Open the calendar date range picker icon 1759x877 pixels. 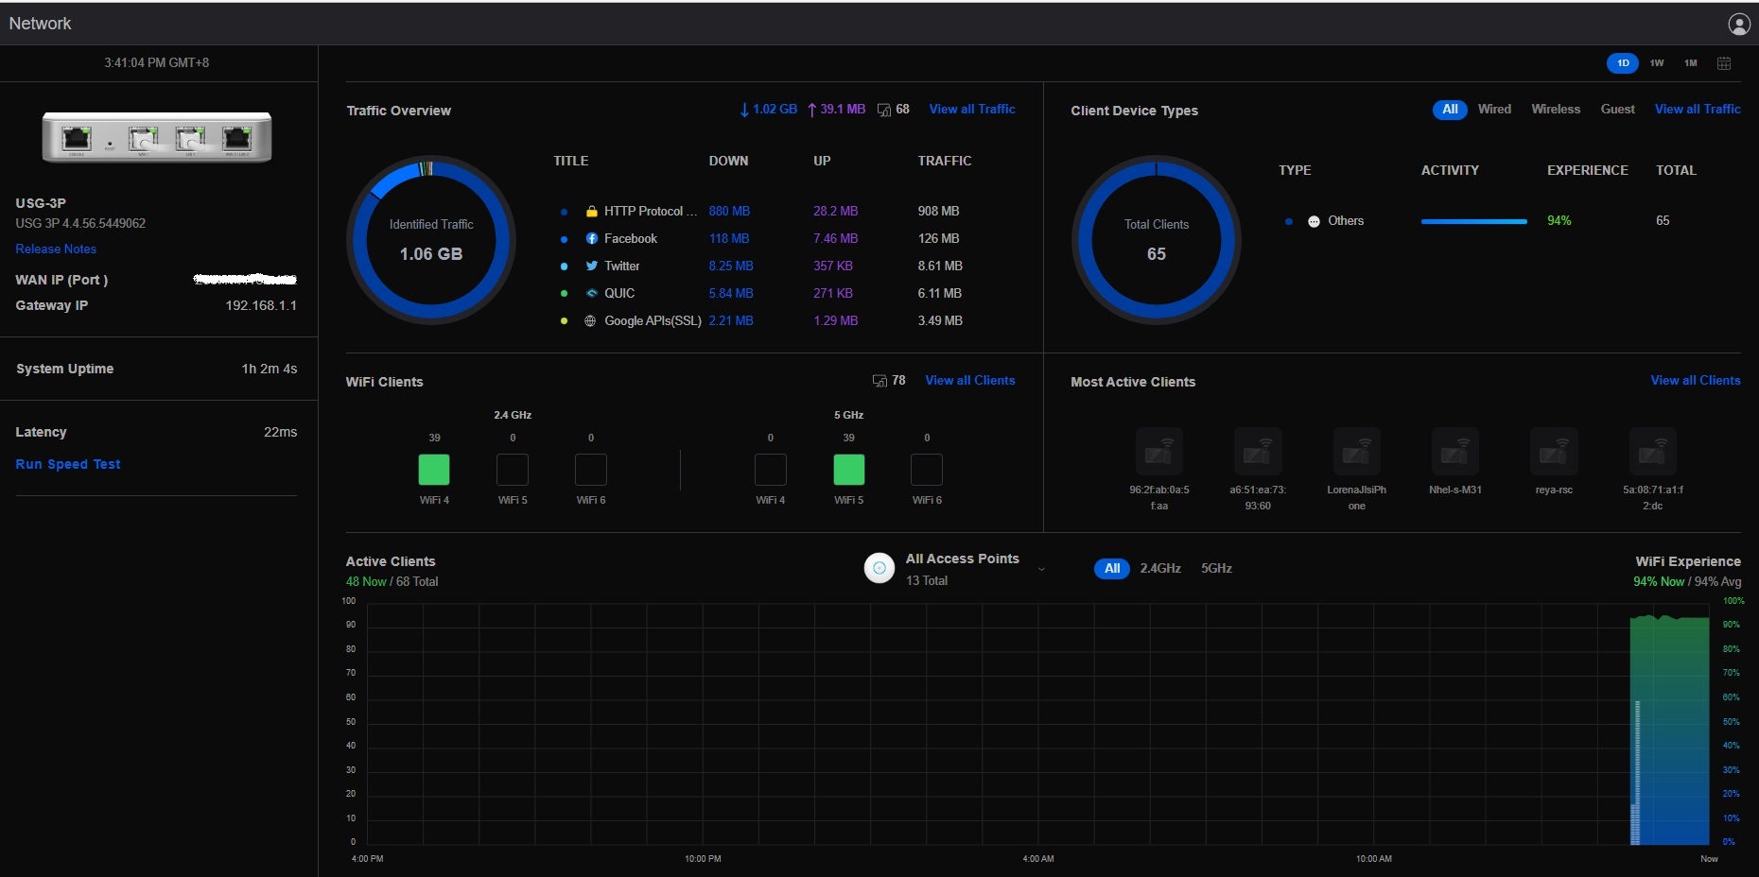tap(1724, 63)
